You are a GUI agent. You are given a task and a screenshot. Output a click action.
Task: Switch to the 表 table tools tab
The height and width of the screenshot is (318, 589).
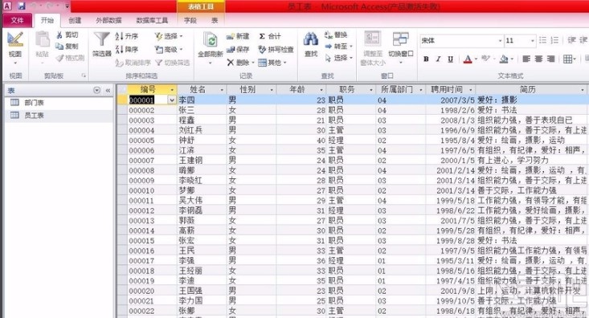(215, 20)
